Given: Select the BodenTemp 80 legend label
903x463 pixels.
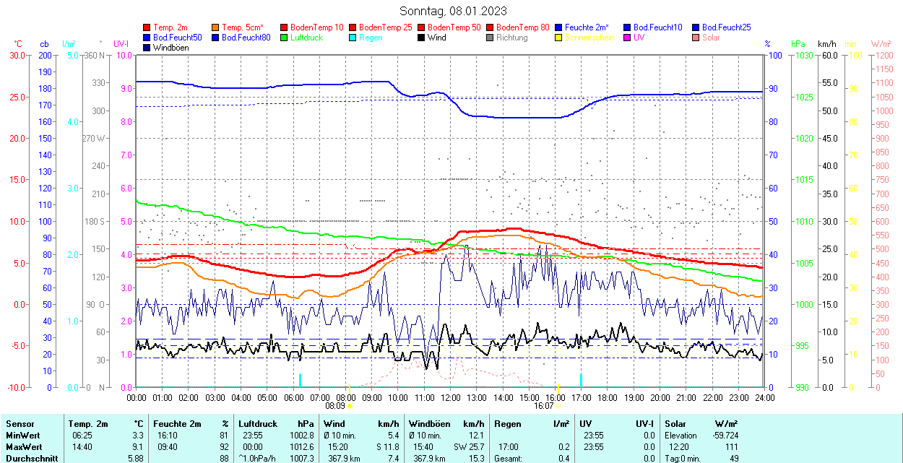Looking at the screenshot, I should pyautogui.click(x=522, y=27).
